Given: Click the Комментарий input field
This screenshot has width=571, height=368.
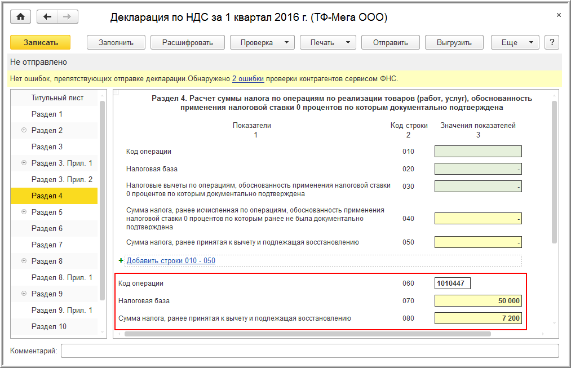Looking at the screenshot, I should [x=310, y=351].
